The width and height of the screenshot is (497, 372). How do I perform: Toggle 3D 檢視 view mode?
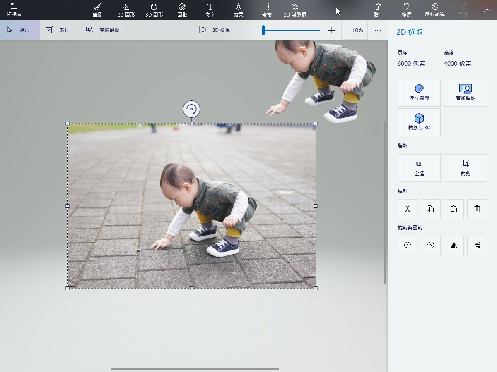[215, 30]
